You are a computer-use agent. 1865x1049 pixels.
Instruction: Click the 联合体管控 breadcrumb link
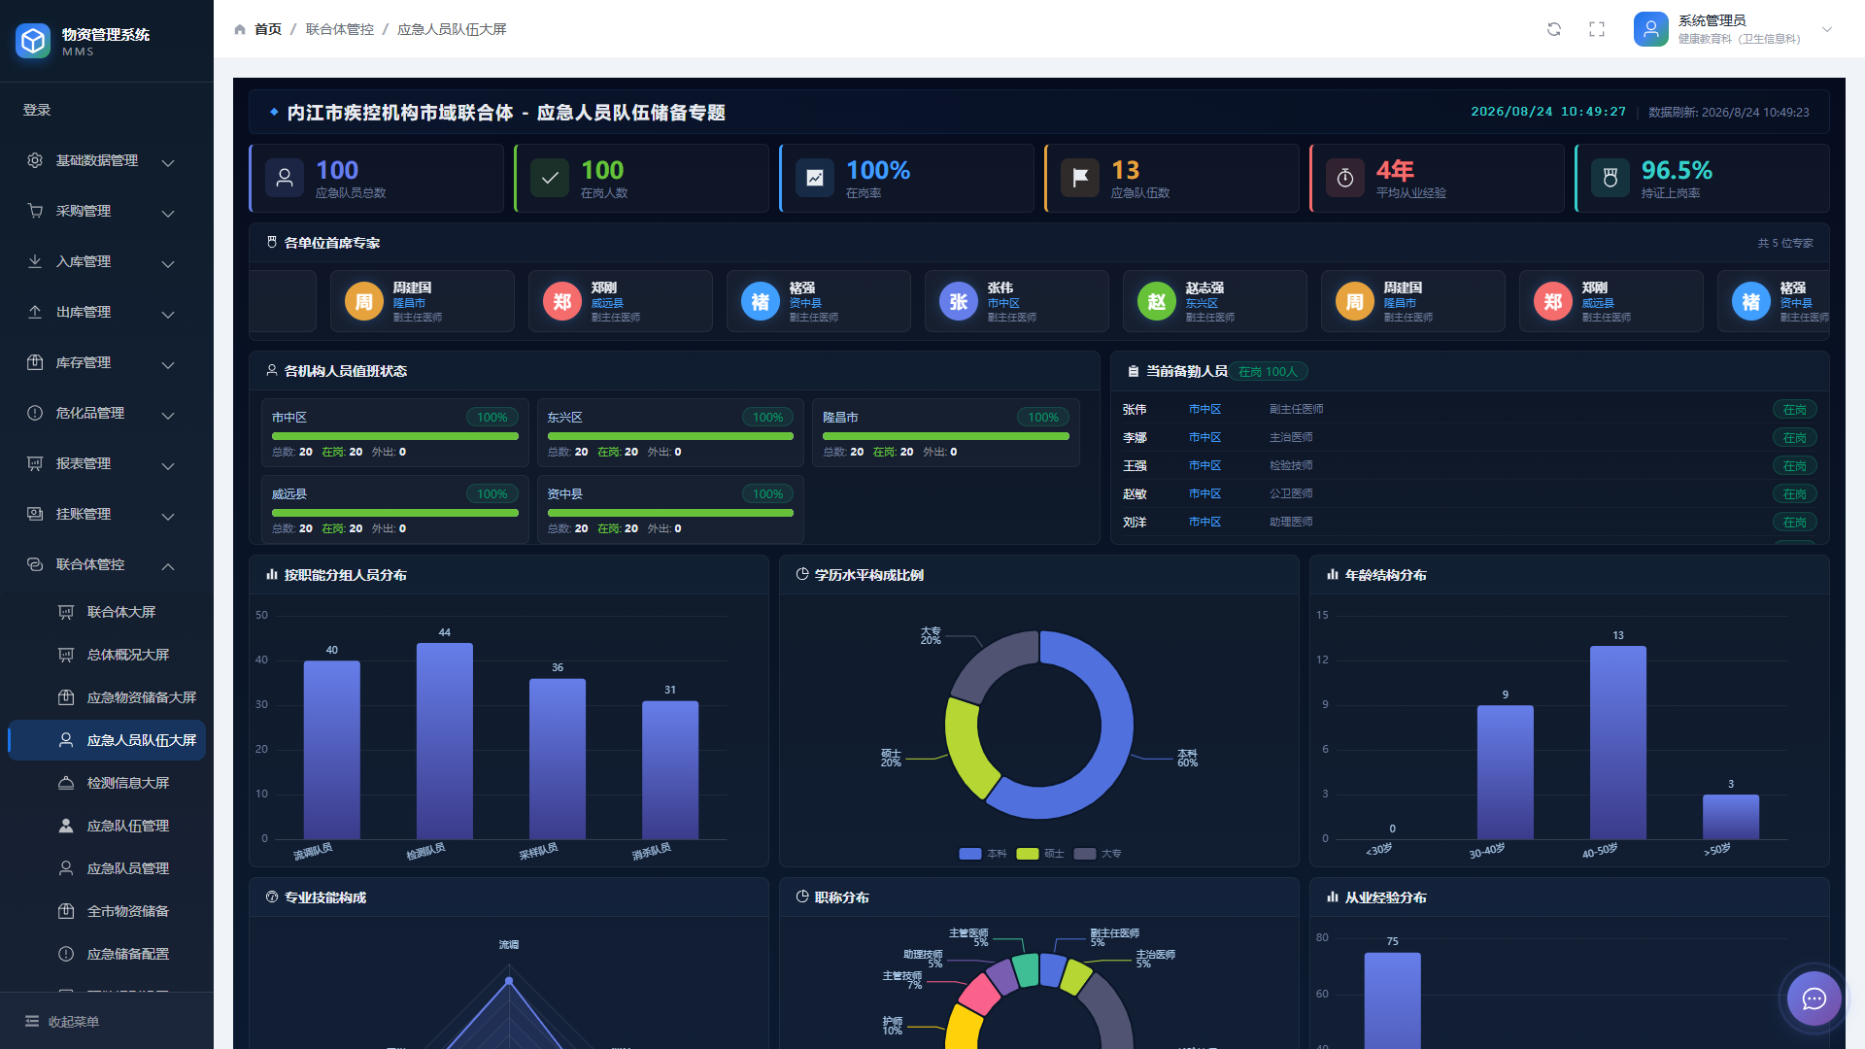pos(340,29)
